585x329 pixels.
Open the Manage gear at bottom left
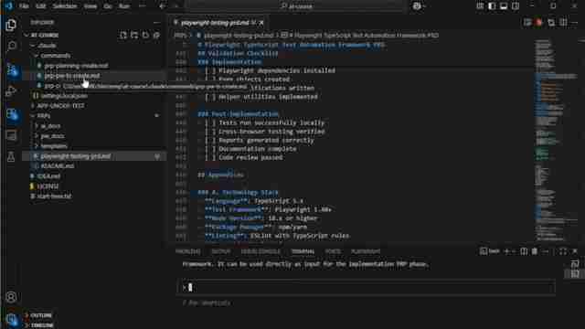click(x=12, y=320)
